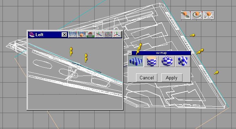Select cubic UV projection icon
Viewport: 236px width, 129px height.
click(x=183, y=61)
